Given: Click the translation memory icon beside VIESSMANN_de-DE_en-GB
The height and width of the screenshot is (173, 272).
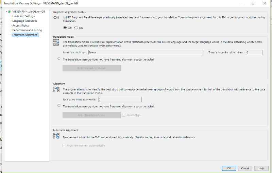Looking at the screenshot, I should pyautogui.click(x=10, y=12).
